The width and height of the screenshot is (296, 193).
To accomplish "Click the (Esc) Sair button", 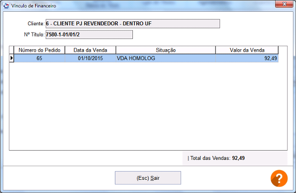I will [x=148, y=178].
